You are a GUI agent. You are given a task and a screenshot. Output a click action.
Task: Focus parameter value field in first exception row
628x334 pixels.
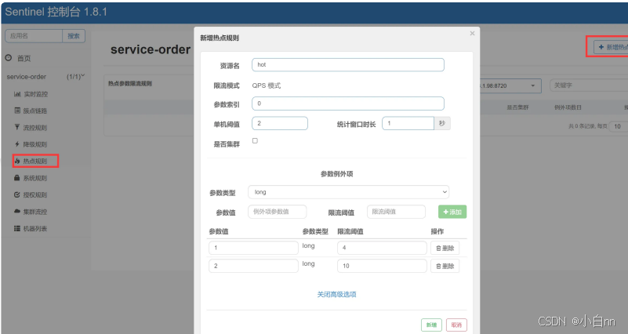253,248
